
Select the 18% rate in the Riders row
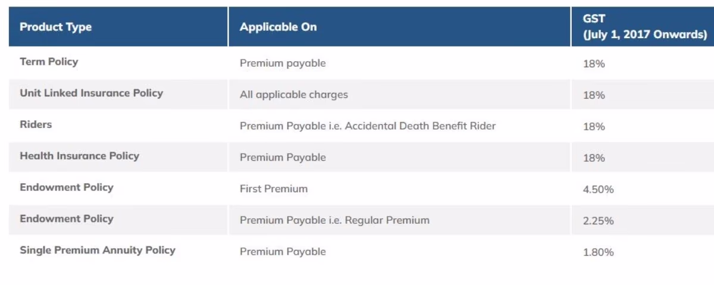[594, 127]
